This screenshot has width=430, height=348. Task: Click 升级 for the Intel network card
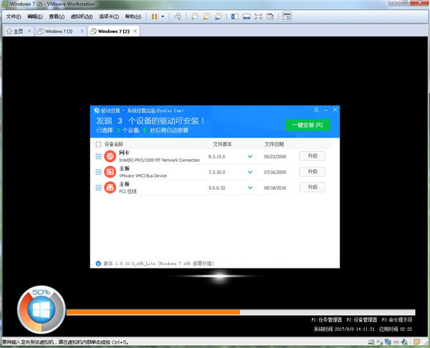point(312,156)
